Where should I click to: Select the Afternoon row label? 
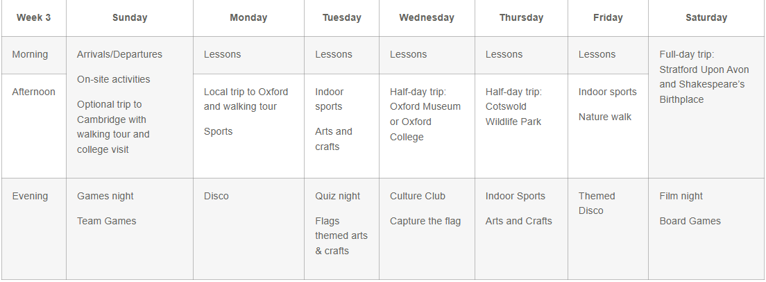pos(33,92)
